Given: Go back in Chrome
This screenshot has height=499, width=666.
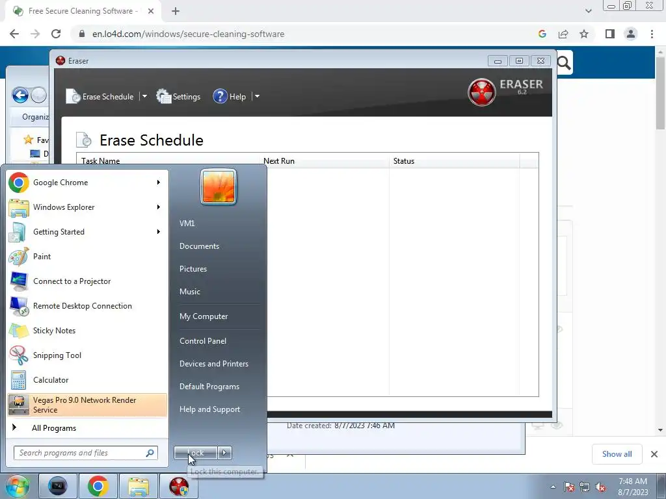Looking at the screenshot, I should tap(14, 34).
